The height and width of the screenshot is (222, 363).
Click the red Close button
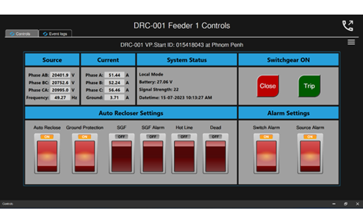point(268,86)
